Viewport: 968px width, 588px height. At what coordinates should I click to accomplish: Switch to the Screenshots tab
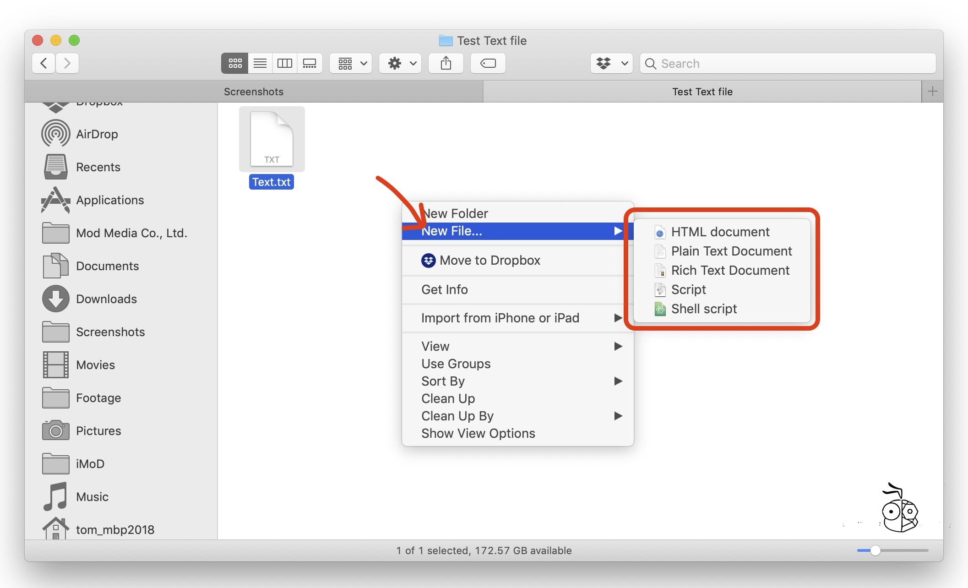253,91
